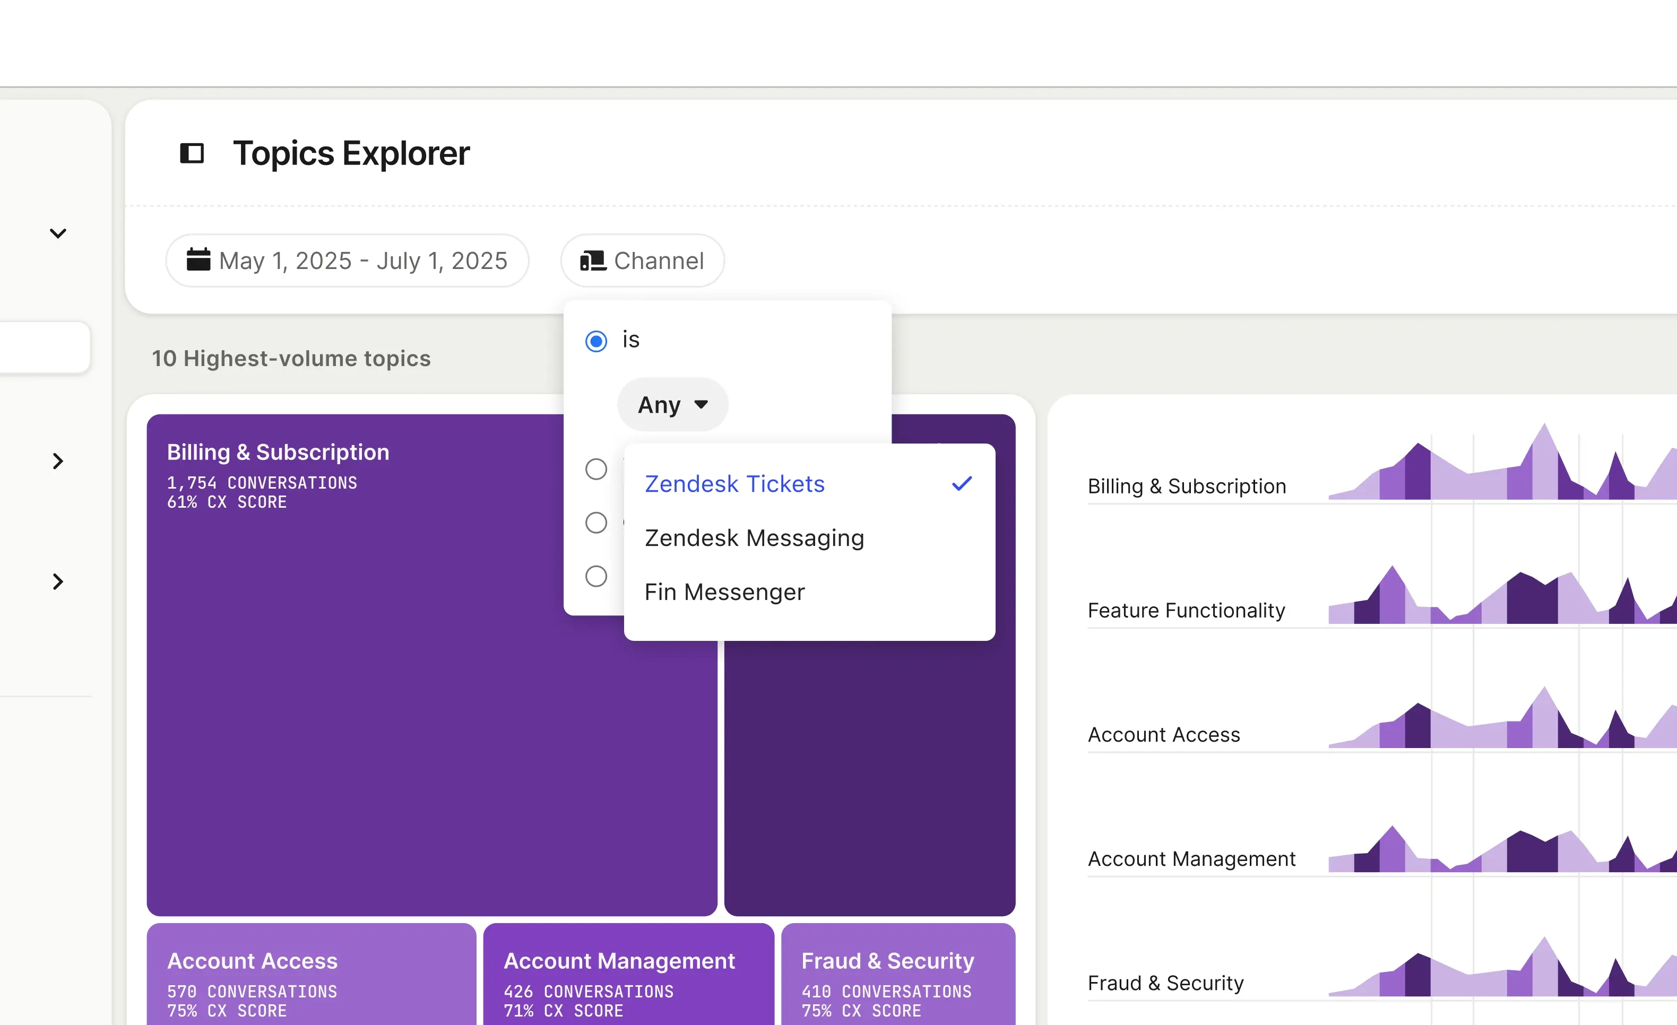The height and width of the screenshot is (1025, 1677).
Task: Open the Any dropdown
Action: click(x=672, y=405)
